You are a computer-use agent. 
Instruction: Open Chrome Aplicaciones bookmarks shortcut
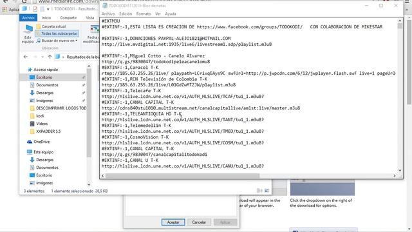(10, 10)
